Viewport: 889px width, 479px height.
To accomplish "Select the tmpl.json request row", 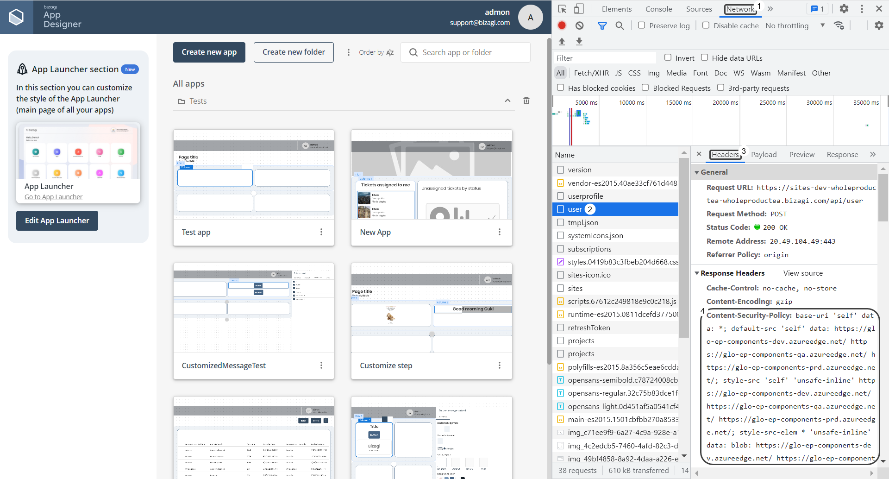I will [616, 222].
